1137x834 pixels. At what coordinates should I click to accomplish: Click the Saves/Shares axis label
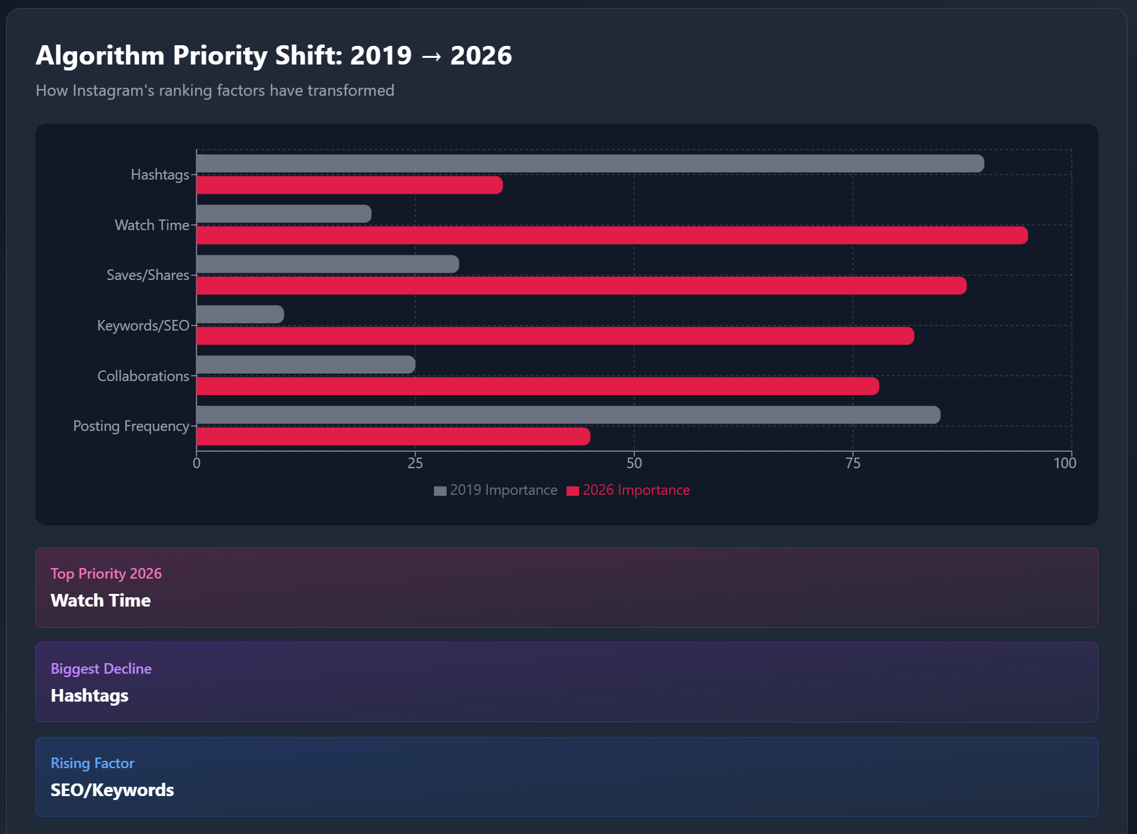click(148, 275)
